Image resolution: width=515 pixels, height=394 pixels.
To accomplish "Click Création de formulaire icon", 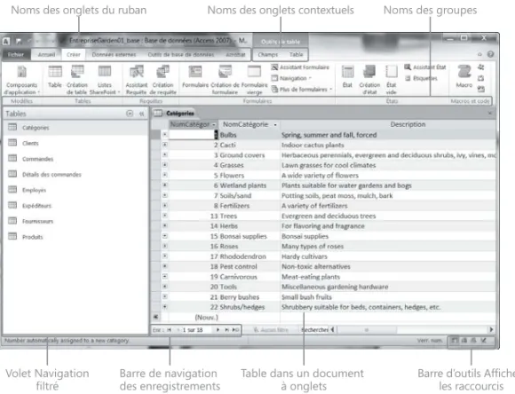I will pyautogui.click(x=225, y=80).
